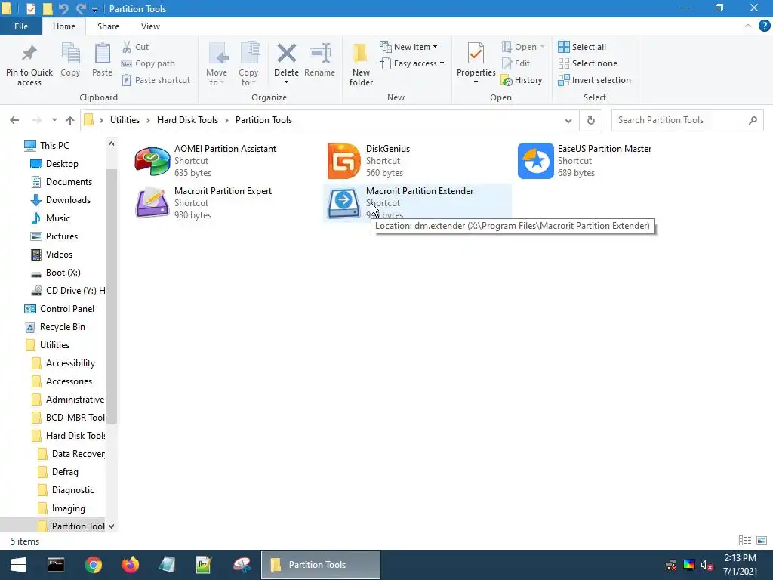Select the Macrorit Partition Extender icon

[344, 202]
